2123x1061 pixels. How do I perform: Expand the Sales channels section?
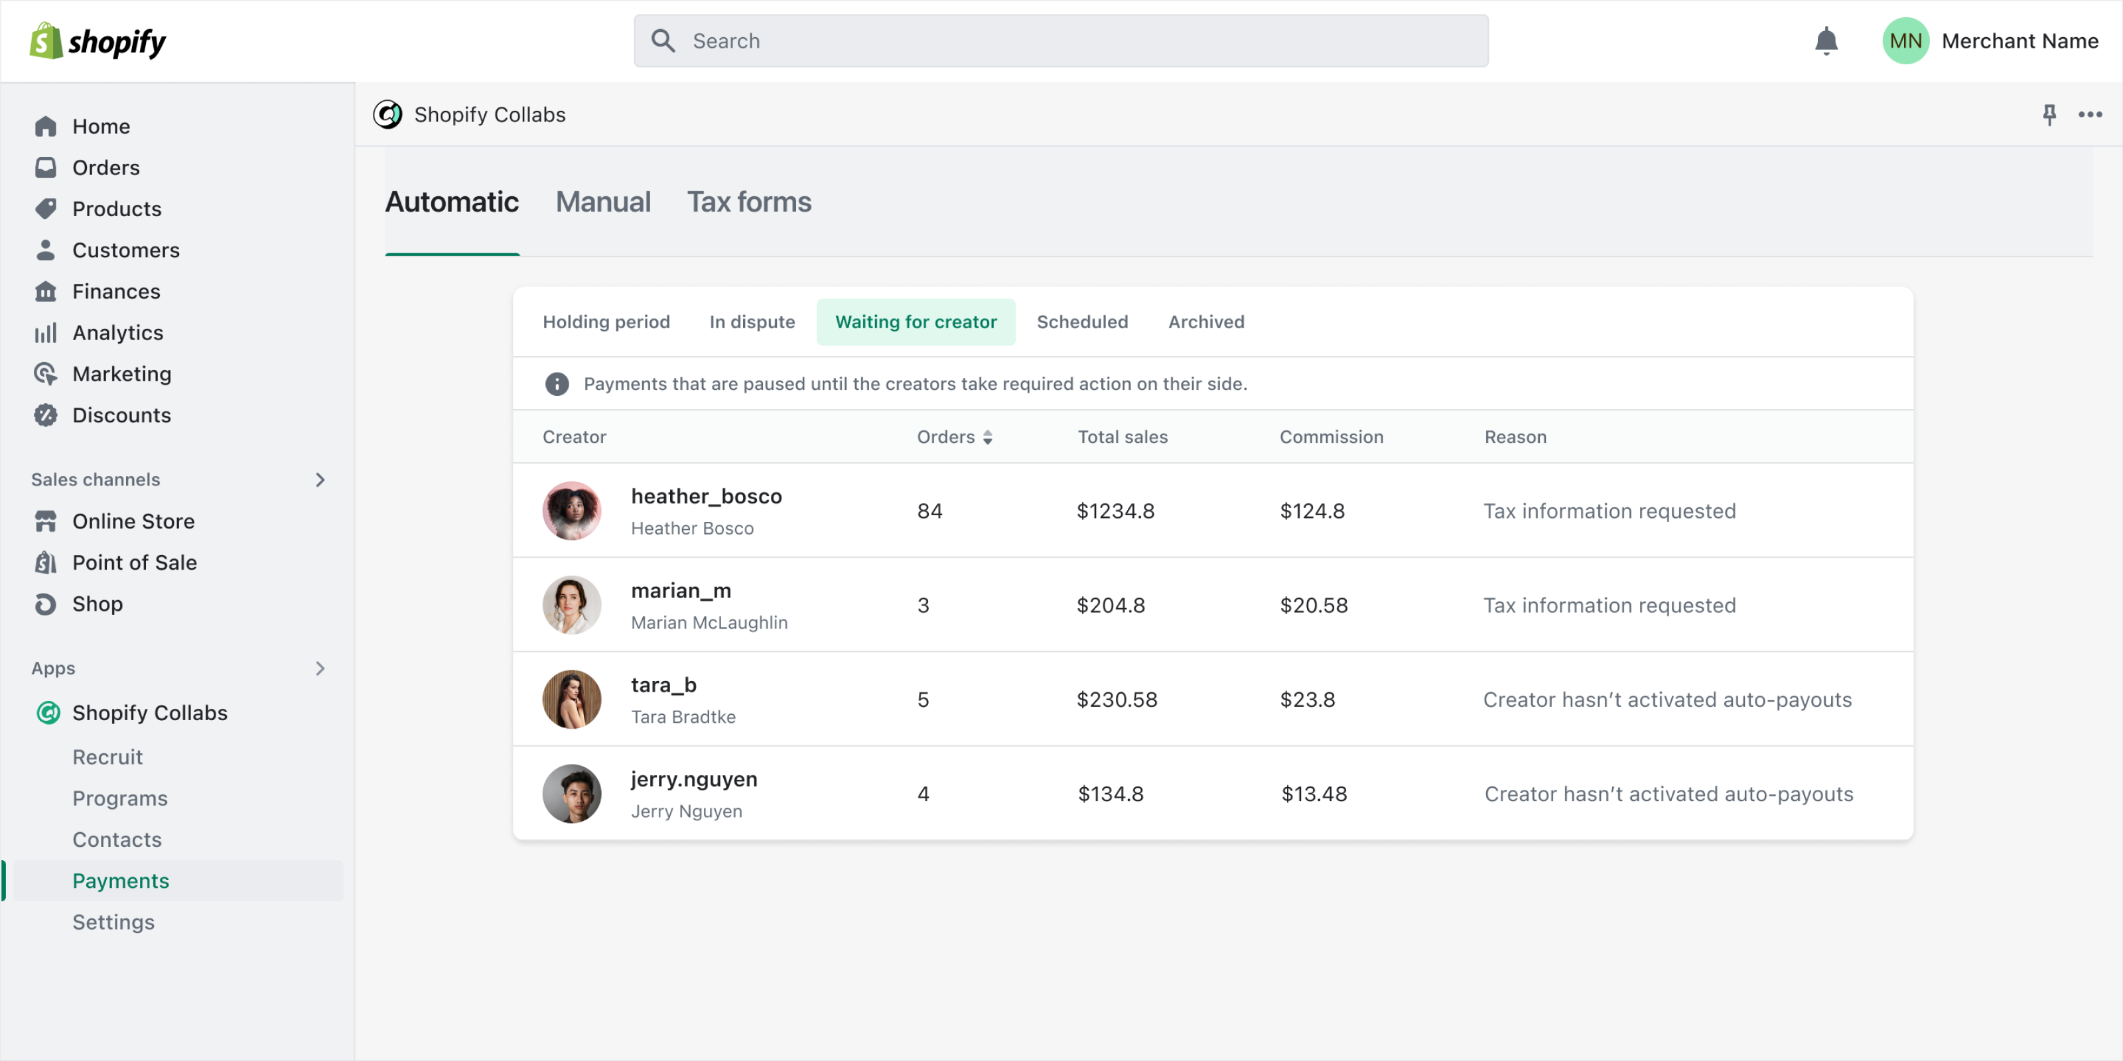pos(320,479)
